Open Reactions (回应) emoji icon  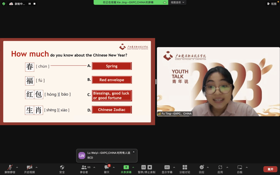pyautogui.click(x=202, y=167)
